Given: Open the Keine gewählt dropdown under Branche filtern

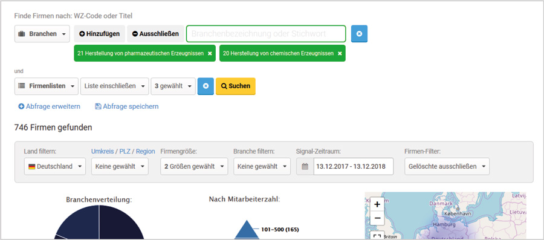Looking at the screenshot, I should click(x=262, y=166).
